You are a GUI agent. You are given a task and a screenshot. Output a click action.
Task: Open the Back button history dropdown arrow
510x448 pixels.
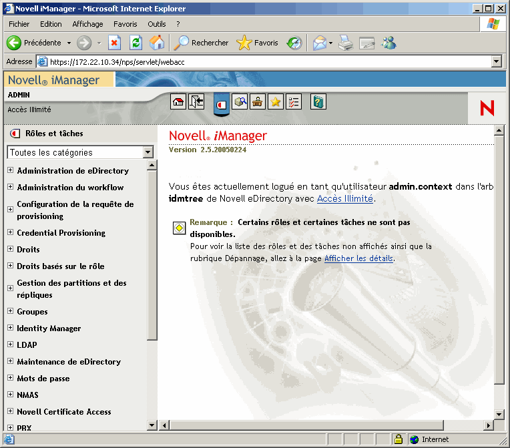(x=69, y=43)
